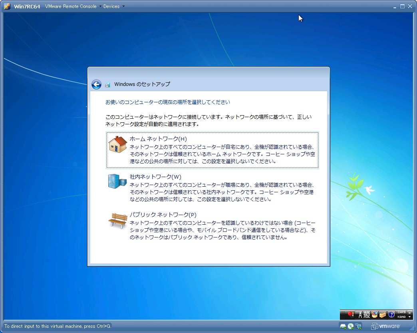Select 社内ネットワーク(W) option title
The width and height of the screenshot is (417, 333).
(x=155, y=177)
